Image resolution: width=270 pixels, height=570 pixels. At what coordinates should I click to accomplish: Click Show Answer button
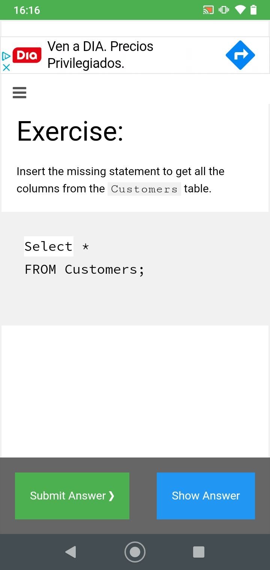206,496
